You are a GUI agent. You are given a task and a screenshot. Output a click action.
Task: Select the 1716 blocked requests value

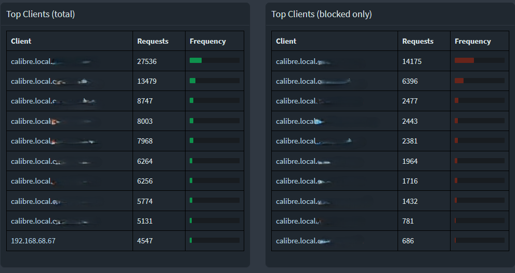pos(410,181)
